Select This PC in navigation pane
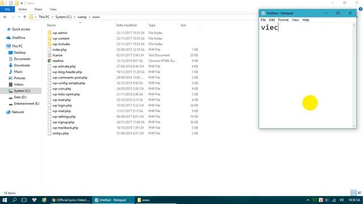 pyautogui.click(x=17, y=46)
